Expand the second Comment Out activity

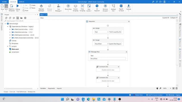pyautogui.click(x=119, y=78)
